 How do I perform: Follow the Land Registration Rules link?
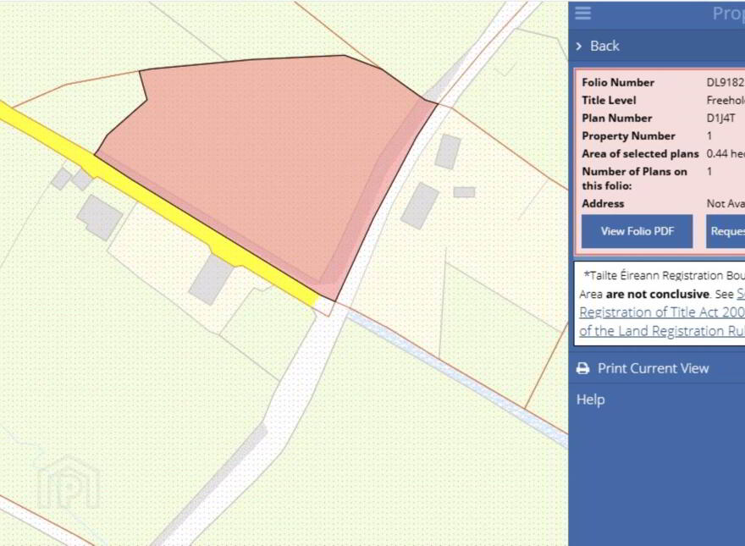click(662, 331)
